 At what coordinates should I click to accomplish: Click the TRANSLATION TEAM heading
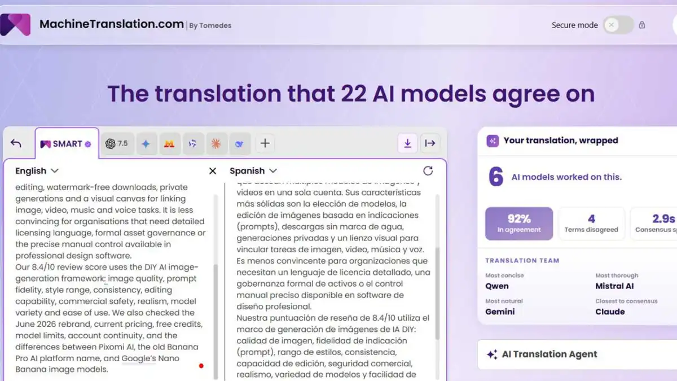[522, 261]
